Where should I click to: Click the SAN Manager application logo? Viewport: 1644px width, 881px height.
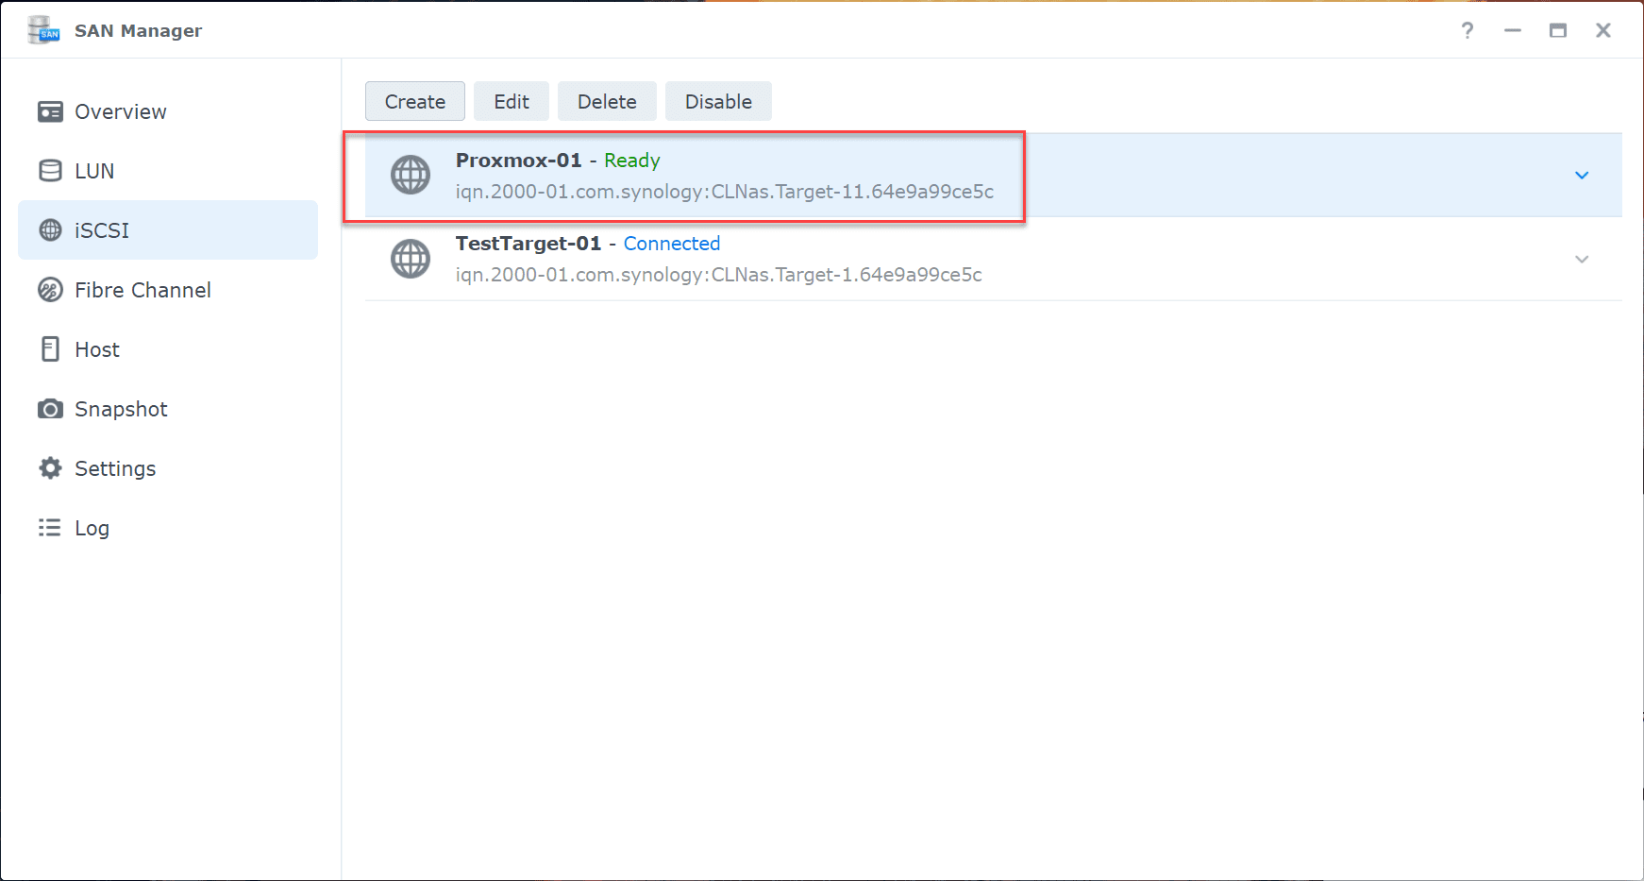42,29
